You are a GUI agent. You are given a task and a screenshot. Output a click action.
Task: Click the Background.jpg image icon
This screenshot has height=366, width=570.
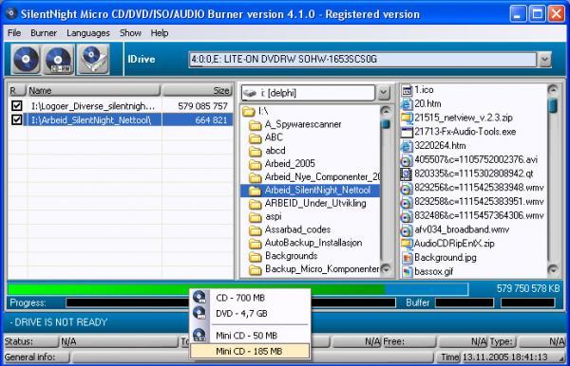pyautogui.click(x=407, y=258)
